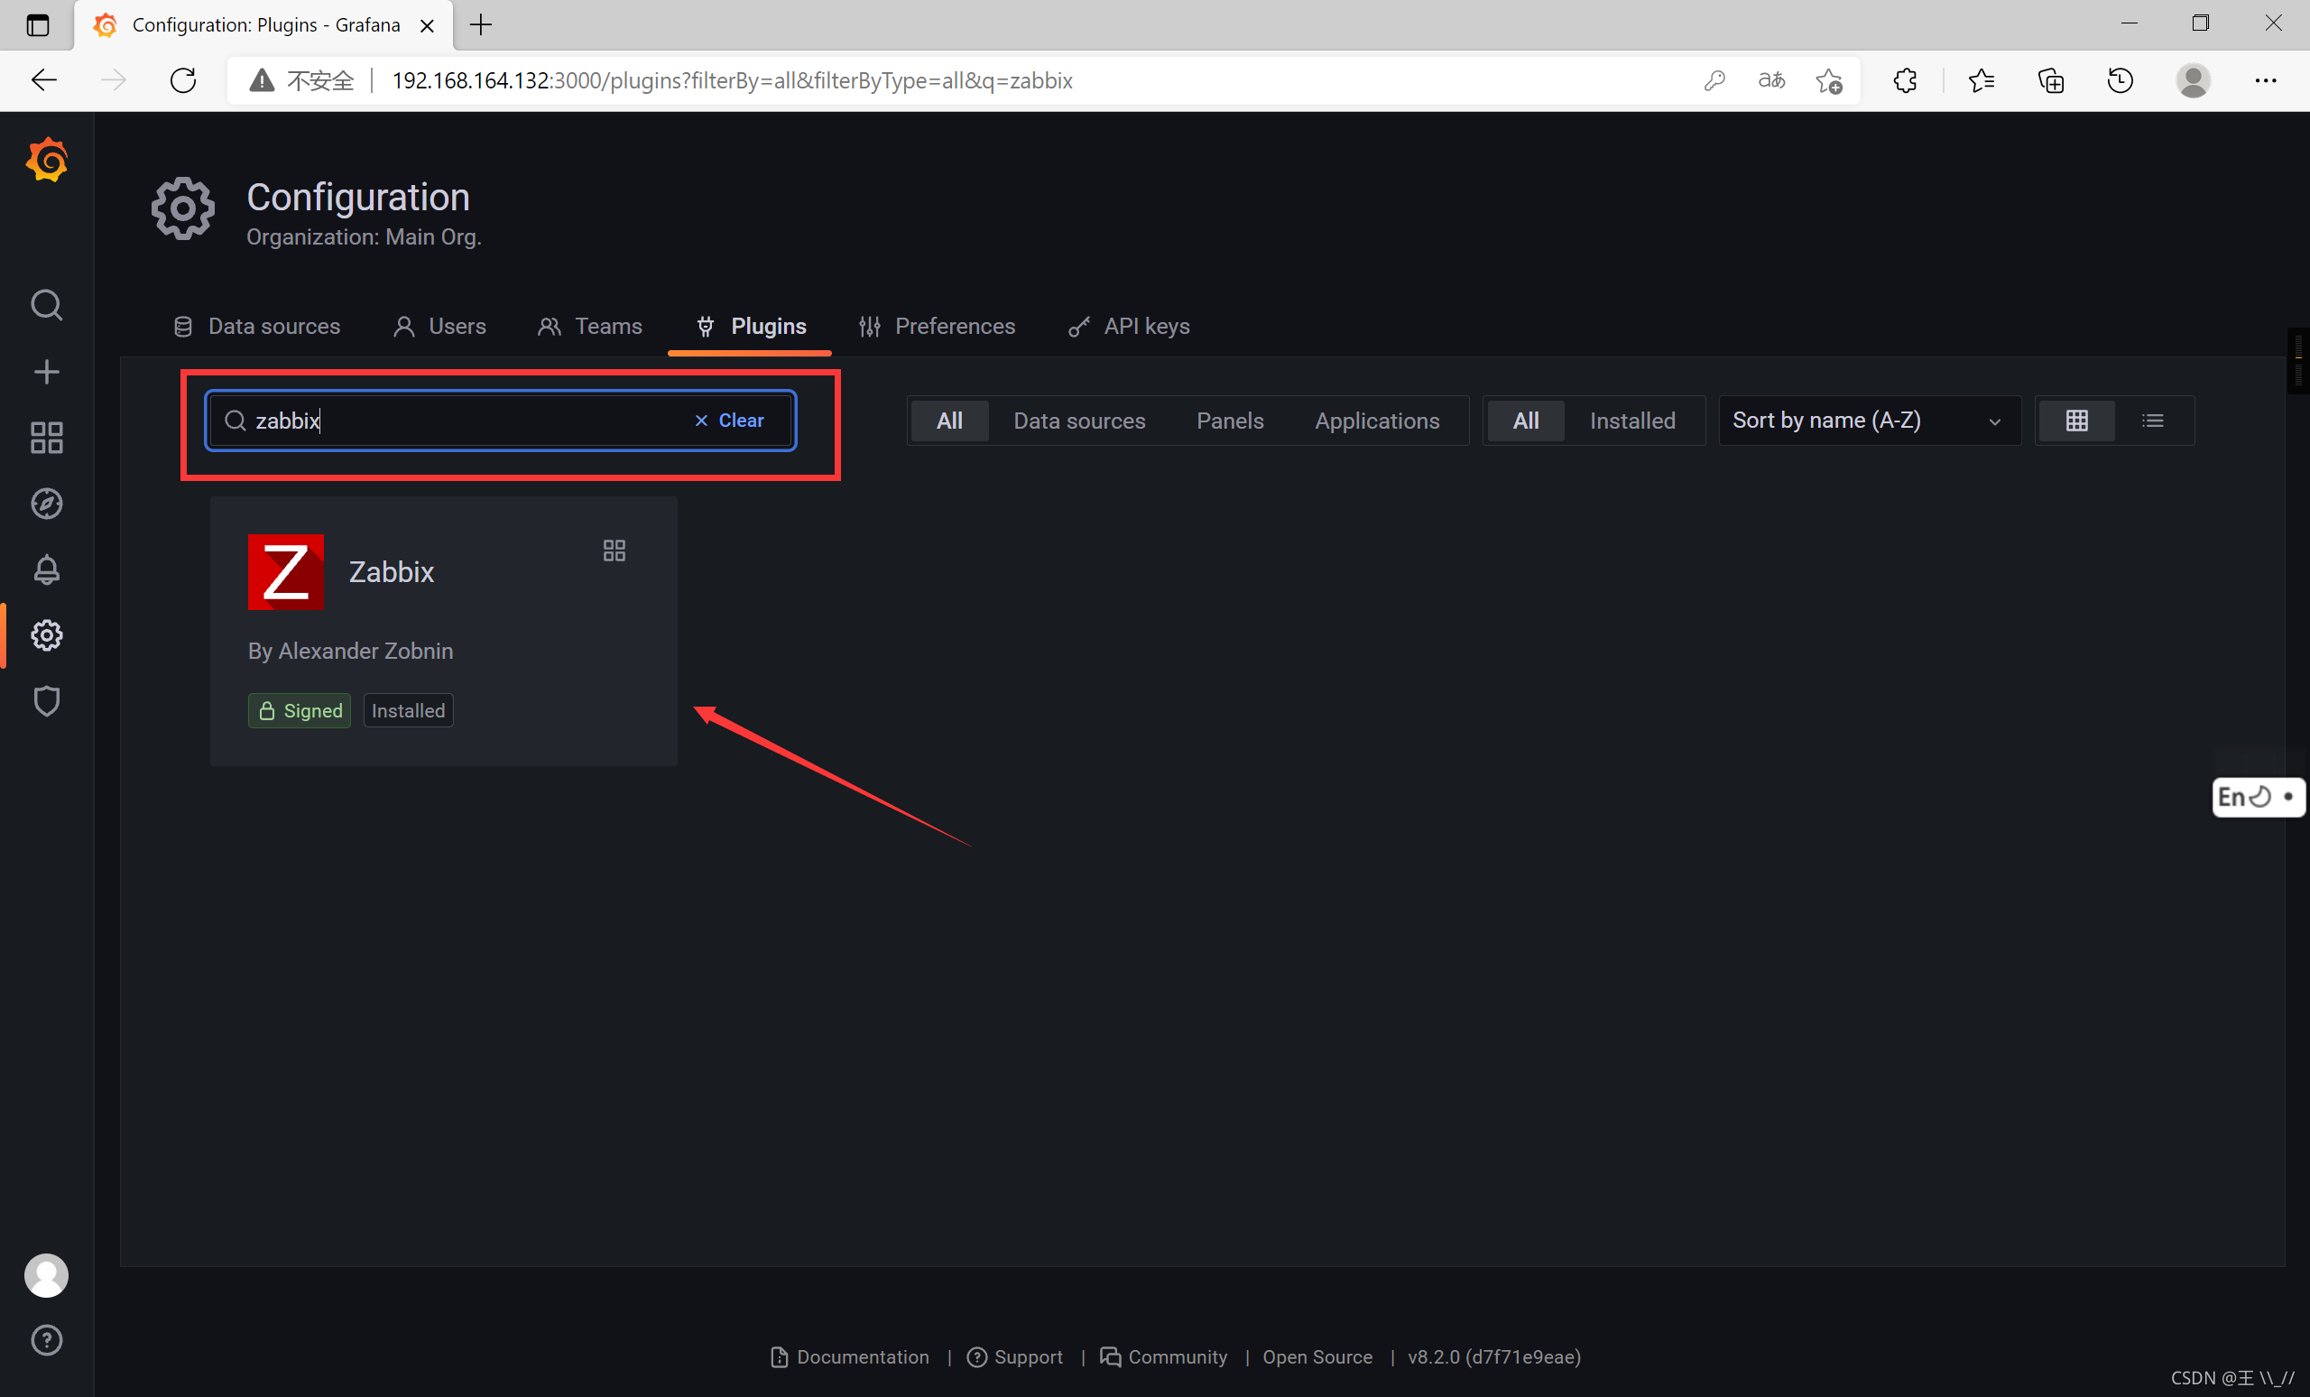Screen dimensions: 2310x1397
Task: Open the Support footer link
Action: tap(1014, 1356)
